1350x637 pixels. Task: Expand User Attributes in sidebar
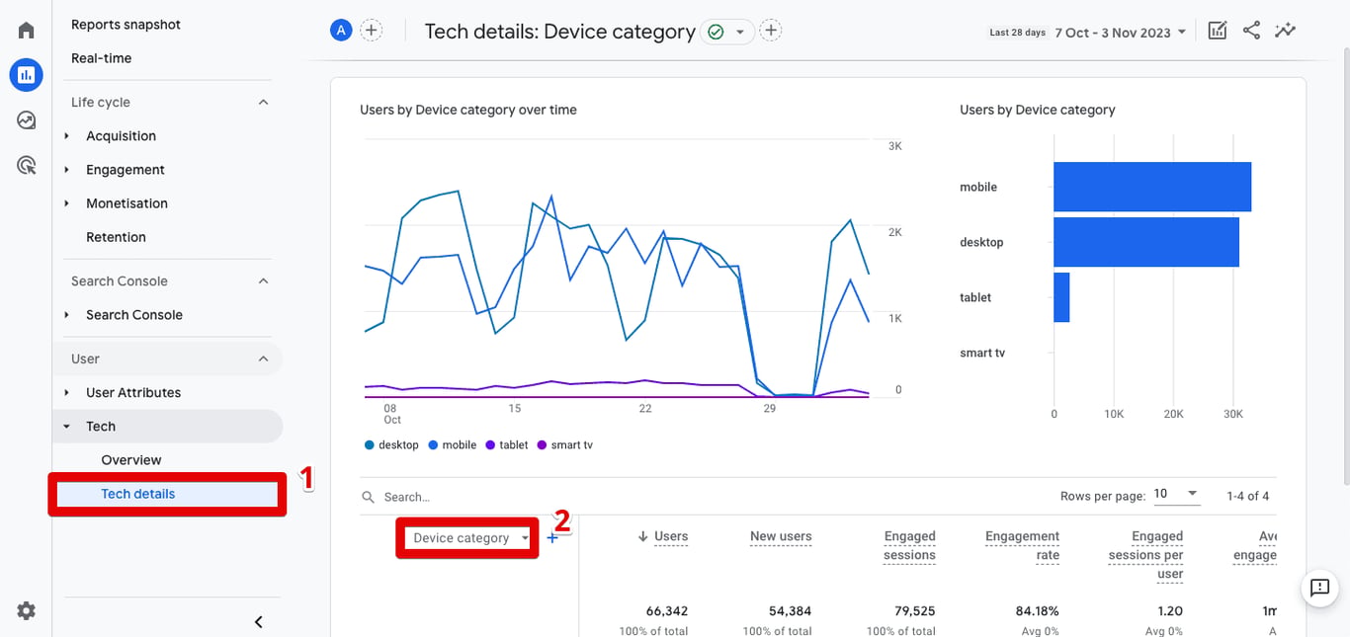tap(133, 393)
